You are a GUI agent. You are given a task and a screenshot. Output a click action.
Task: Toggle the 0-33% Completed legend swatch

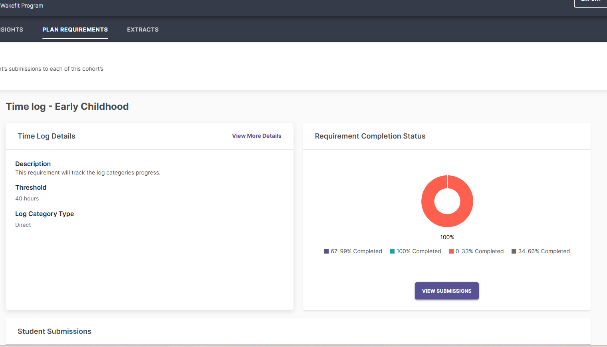(451, 252)
